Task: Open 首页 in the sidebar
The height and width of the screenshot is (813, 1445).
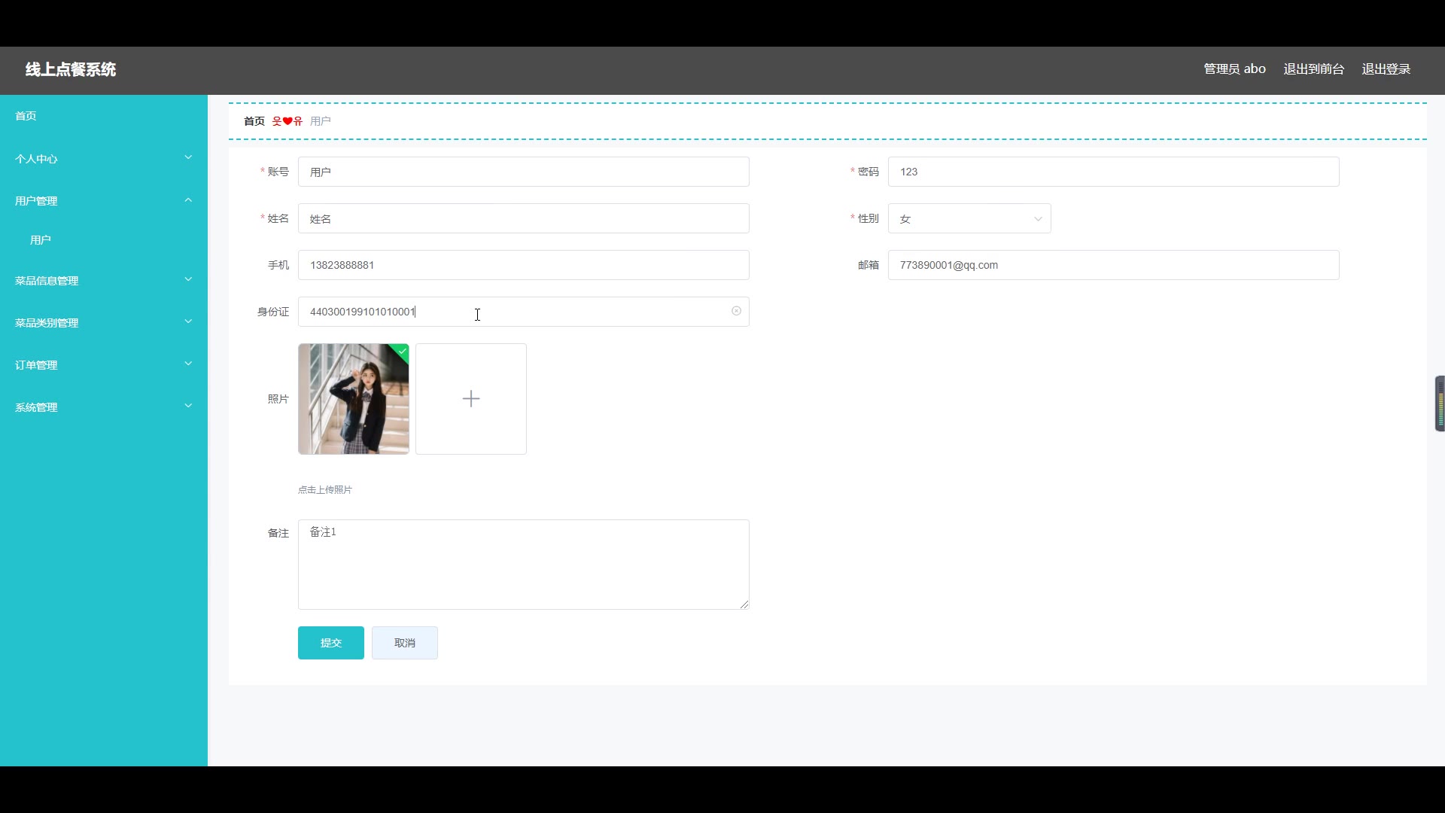Action: coord(26,116)
